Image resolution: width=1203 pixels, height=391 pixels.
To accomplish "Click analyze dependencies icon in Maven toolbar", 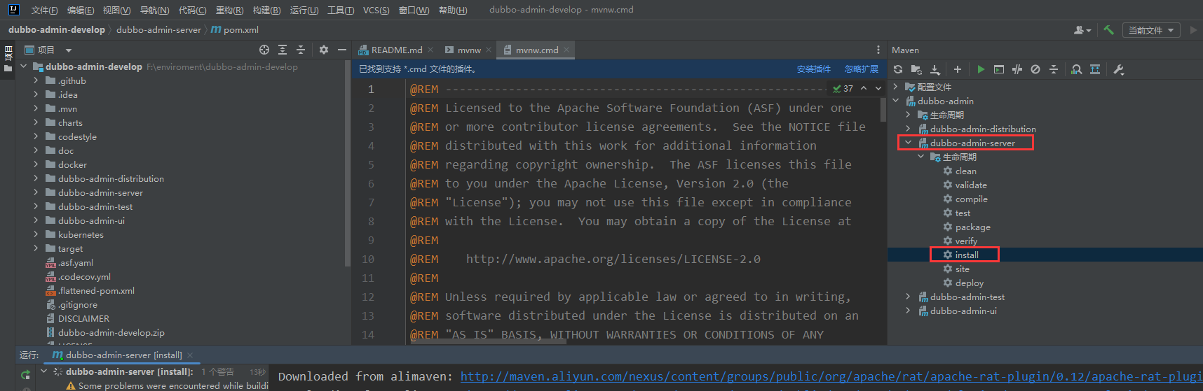I will 1077,69.
